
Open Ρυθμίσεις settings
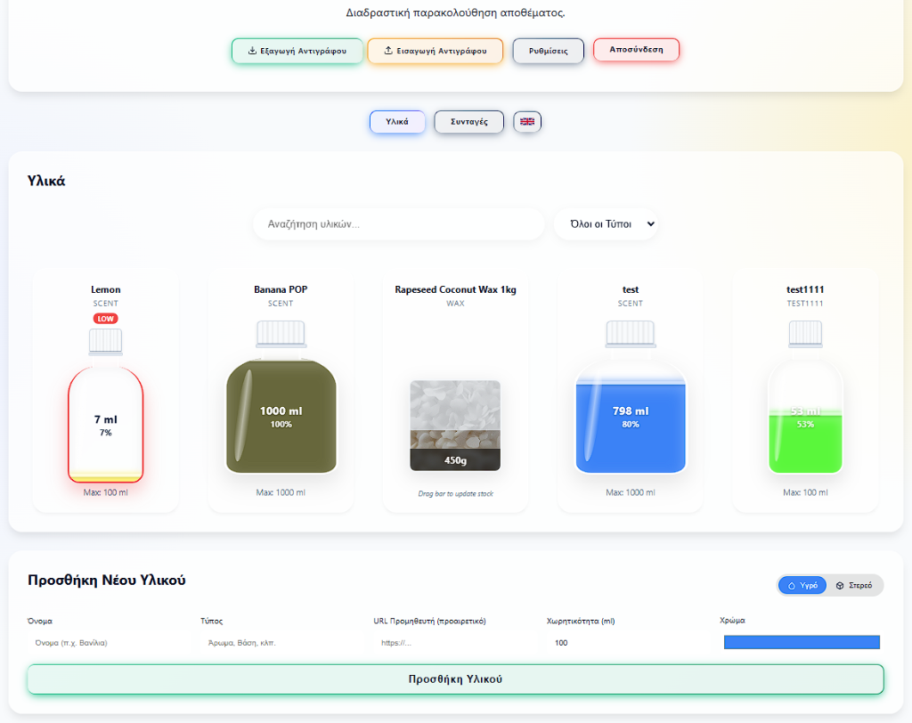(548, 51)
